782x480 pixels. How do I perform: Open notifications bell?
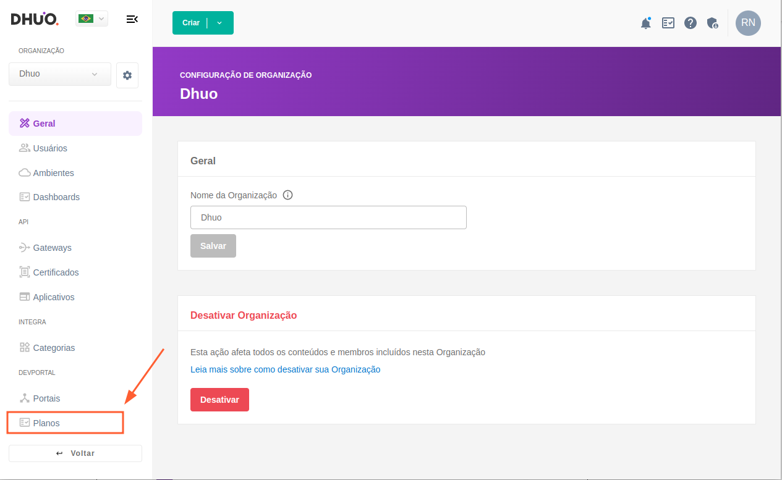tap(646, 23)
